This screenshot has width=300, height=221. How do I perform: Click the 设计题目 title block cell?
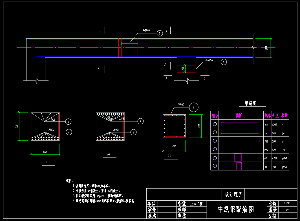coord(233,194)
